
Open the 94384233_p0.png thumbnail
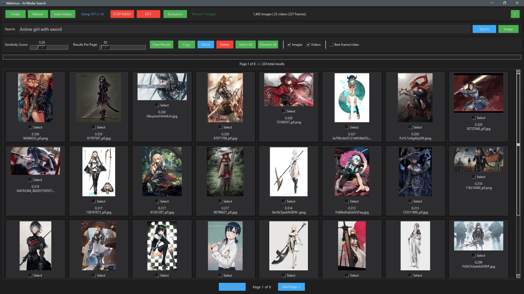click(35, 98)
